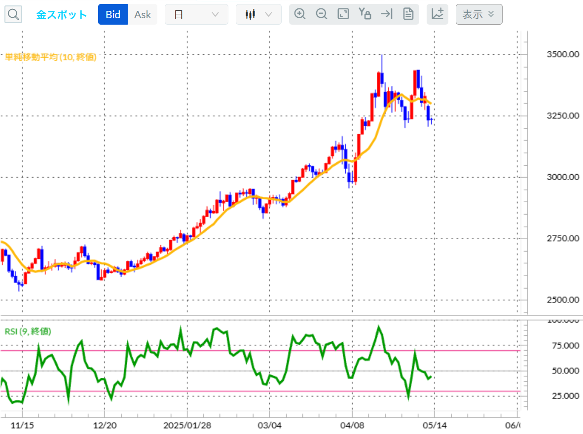Click the search magnifier icon
583x434 pixels.
[13, 14]
